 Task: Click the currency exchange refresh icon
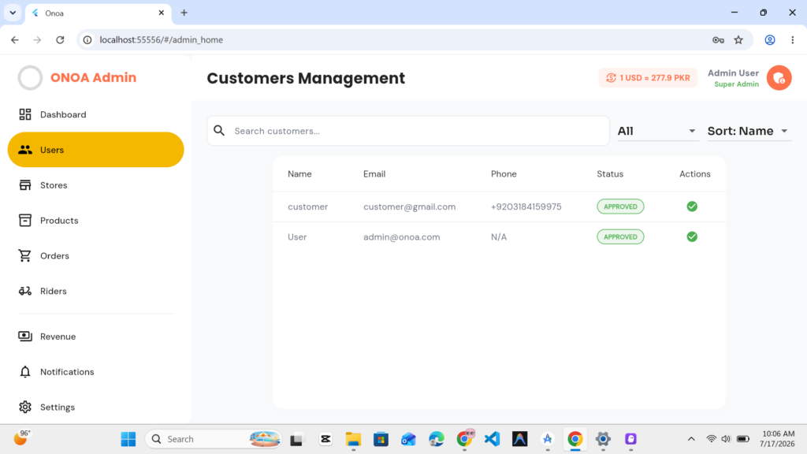(x=611, y=78)
